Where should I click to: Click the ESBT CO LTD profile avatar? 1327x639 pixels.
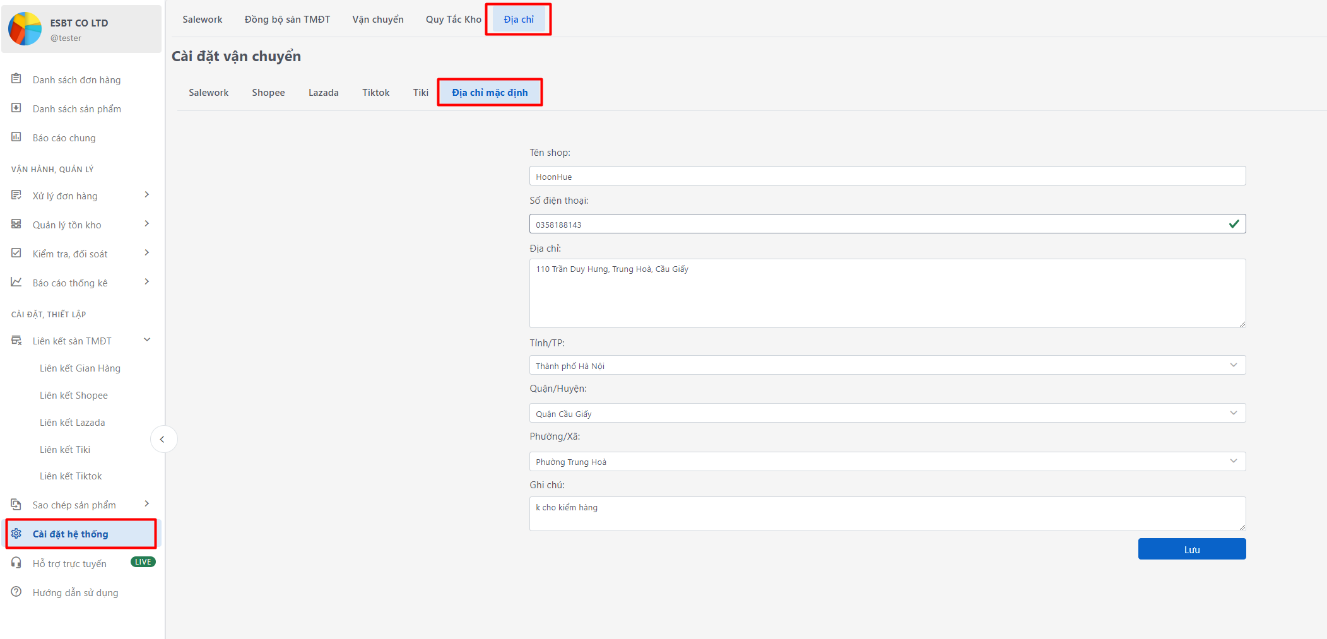pos(25,29)
